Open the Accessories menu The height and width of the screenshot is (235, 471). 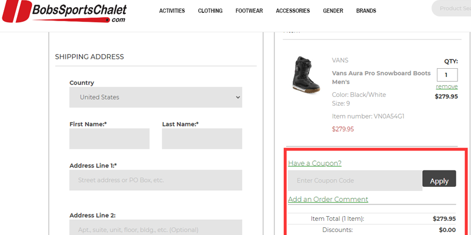coord(293,11)
